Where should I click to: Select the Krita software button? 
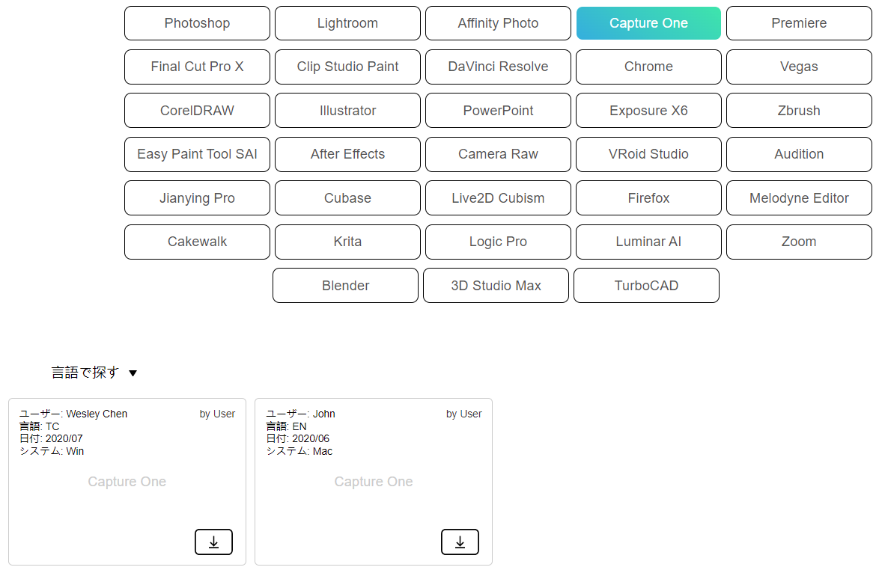pos(347,242)
